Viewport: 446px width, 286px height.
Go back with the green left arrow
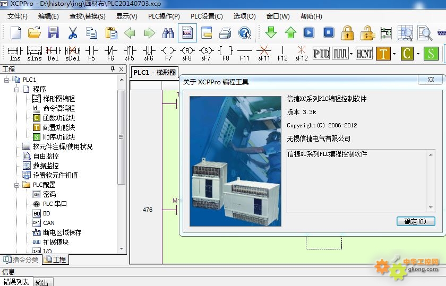pyautogui.click(x=130, y=33)
